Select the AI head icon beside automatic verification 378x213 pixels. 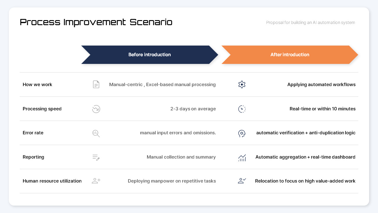click(242, 133)
